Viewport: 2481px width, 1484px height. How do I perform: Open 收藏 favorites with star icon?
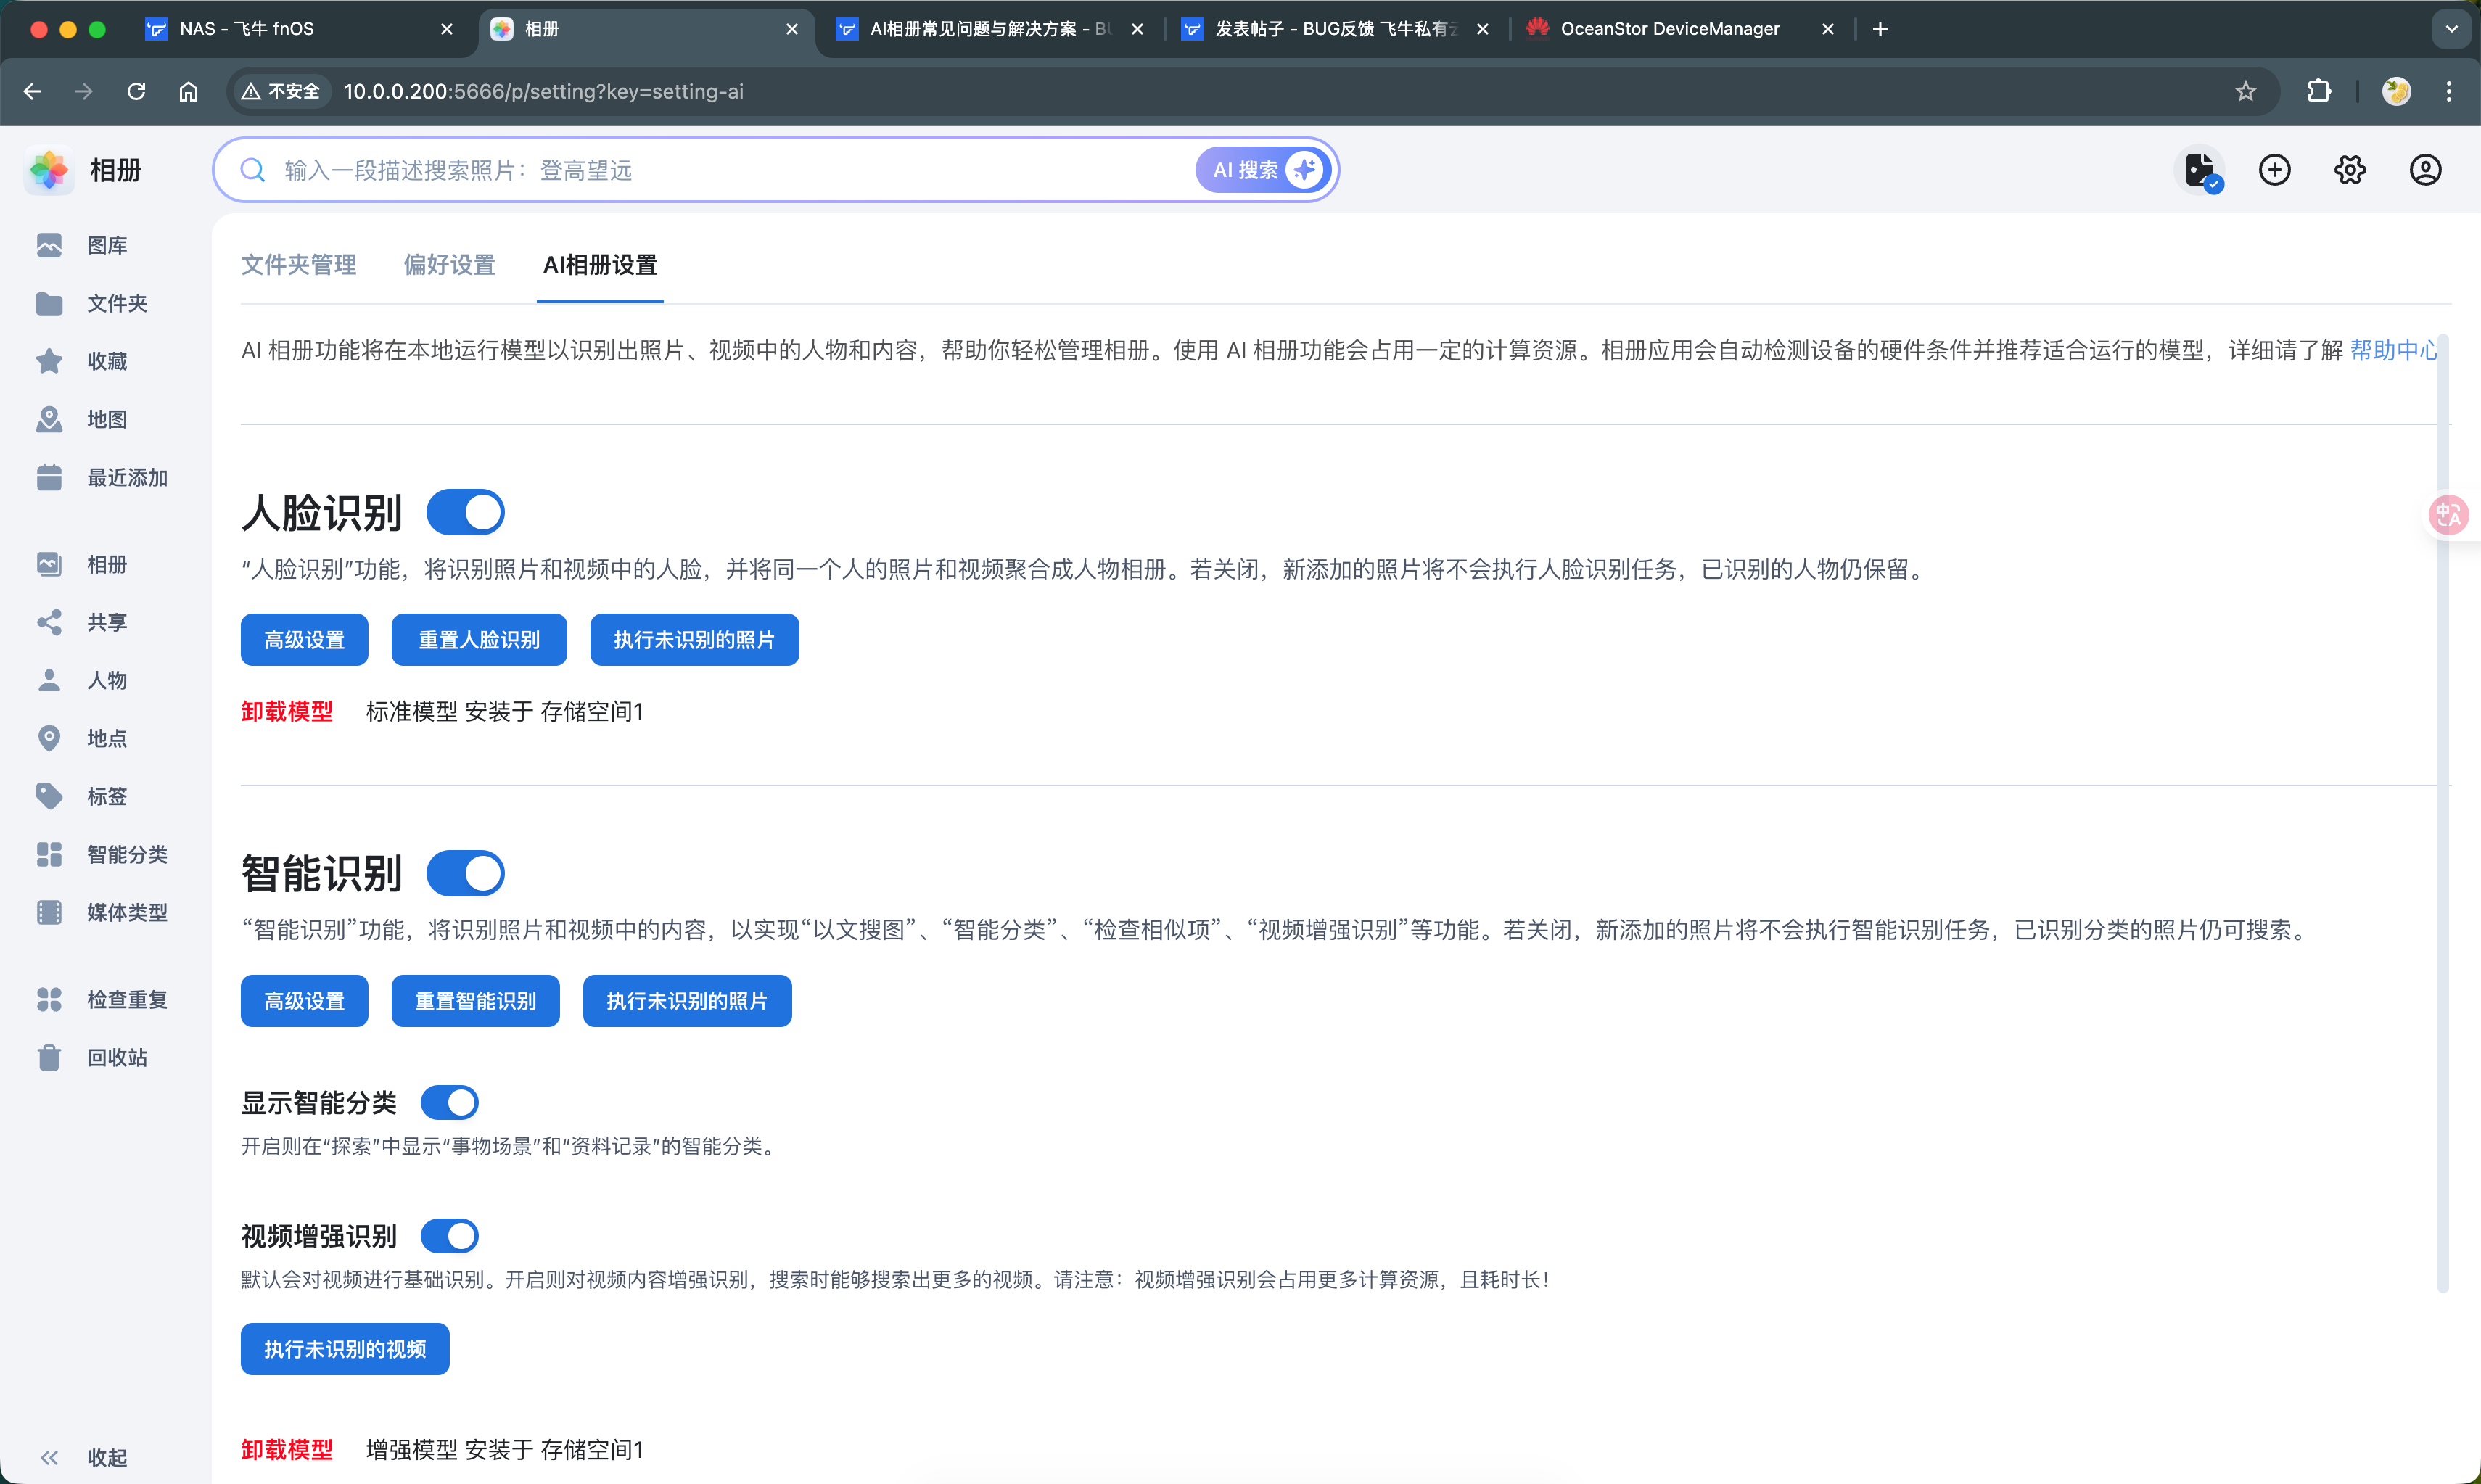tap(49, 361)
